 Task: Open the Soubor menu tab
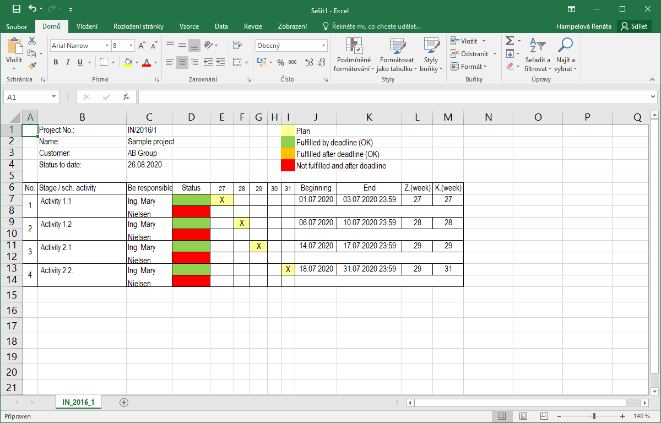(x=17, y=26)
